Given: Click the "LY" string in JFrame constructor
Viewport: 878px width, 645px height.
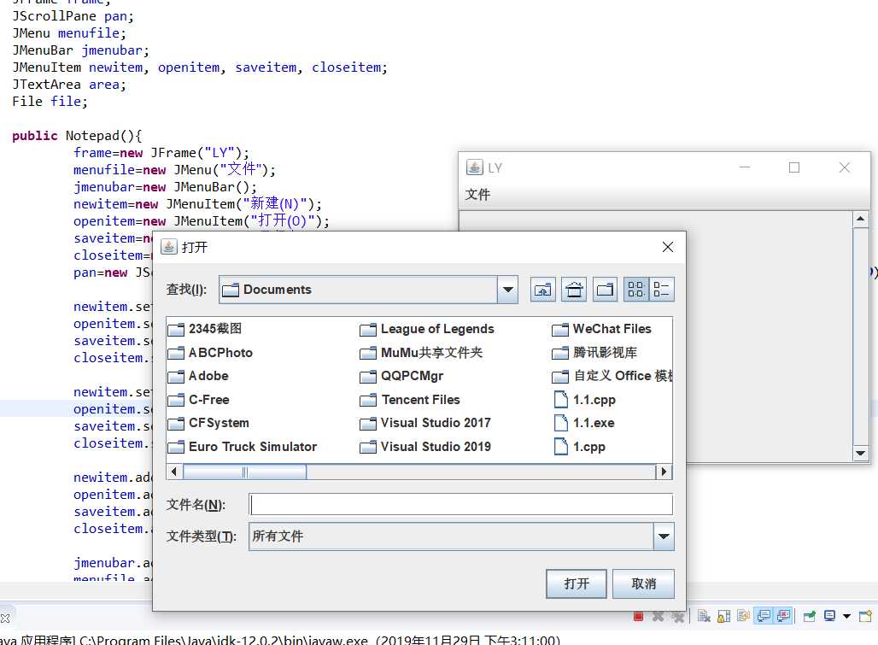Looking at the screenshot, I should 219,153.
